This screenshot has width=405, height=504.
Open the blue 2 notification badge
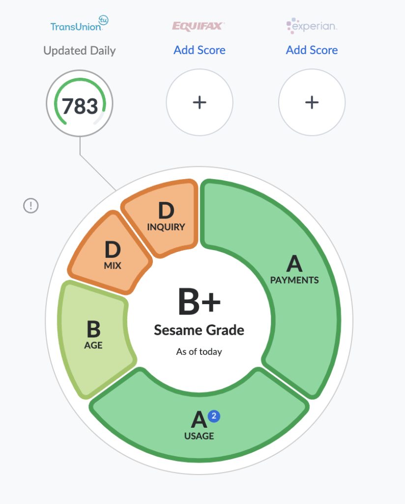(x=214, y=416)
